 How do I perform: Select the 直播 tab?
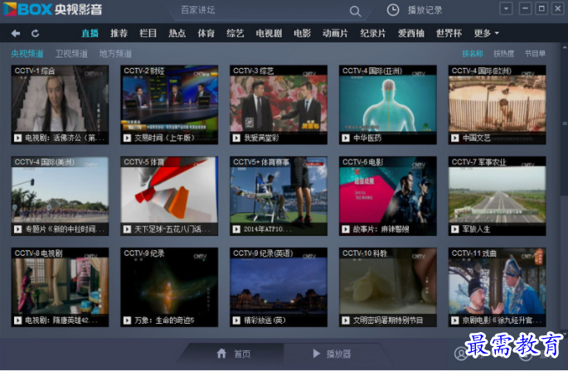(90, 33)
